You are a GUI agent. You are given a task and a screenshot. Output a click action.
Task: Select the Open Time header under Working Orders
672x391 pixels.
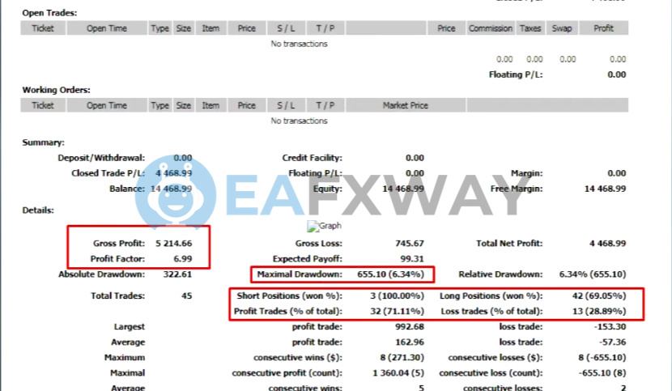tap(107, 105)
